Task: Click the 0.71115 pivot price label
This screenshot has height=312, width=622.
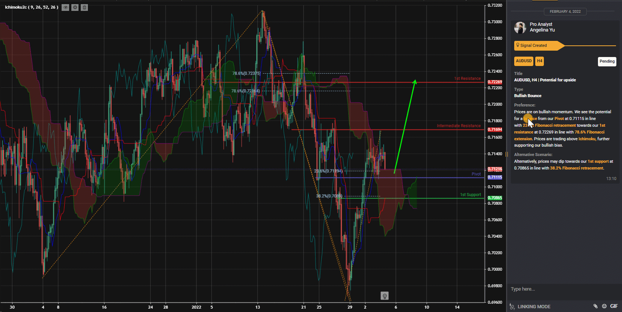Action: point(495,177)
